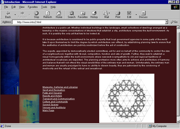Screen dimensions: 180x129
Task: Open the Mail button dropdown arrow
Action: pyautogui.click(x=109, y=13)
